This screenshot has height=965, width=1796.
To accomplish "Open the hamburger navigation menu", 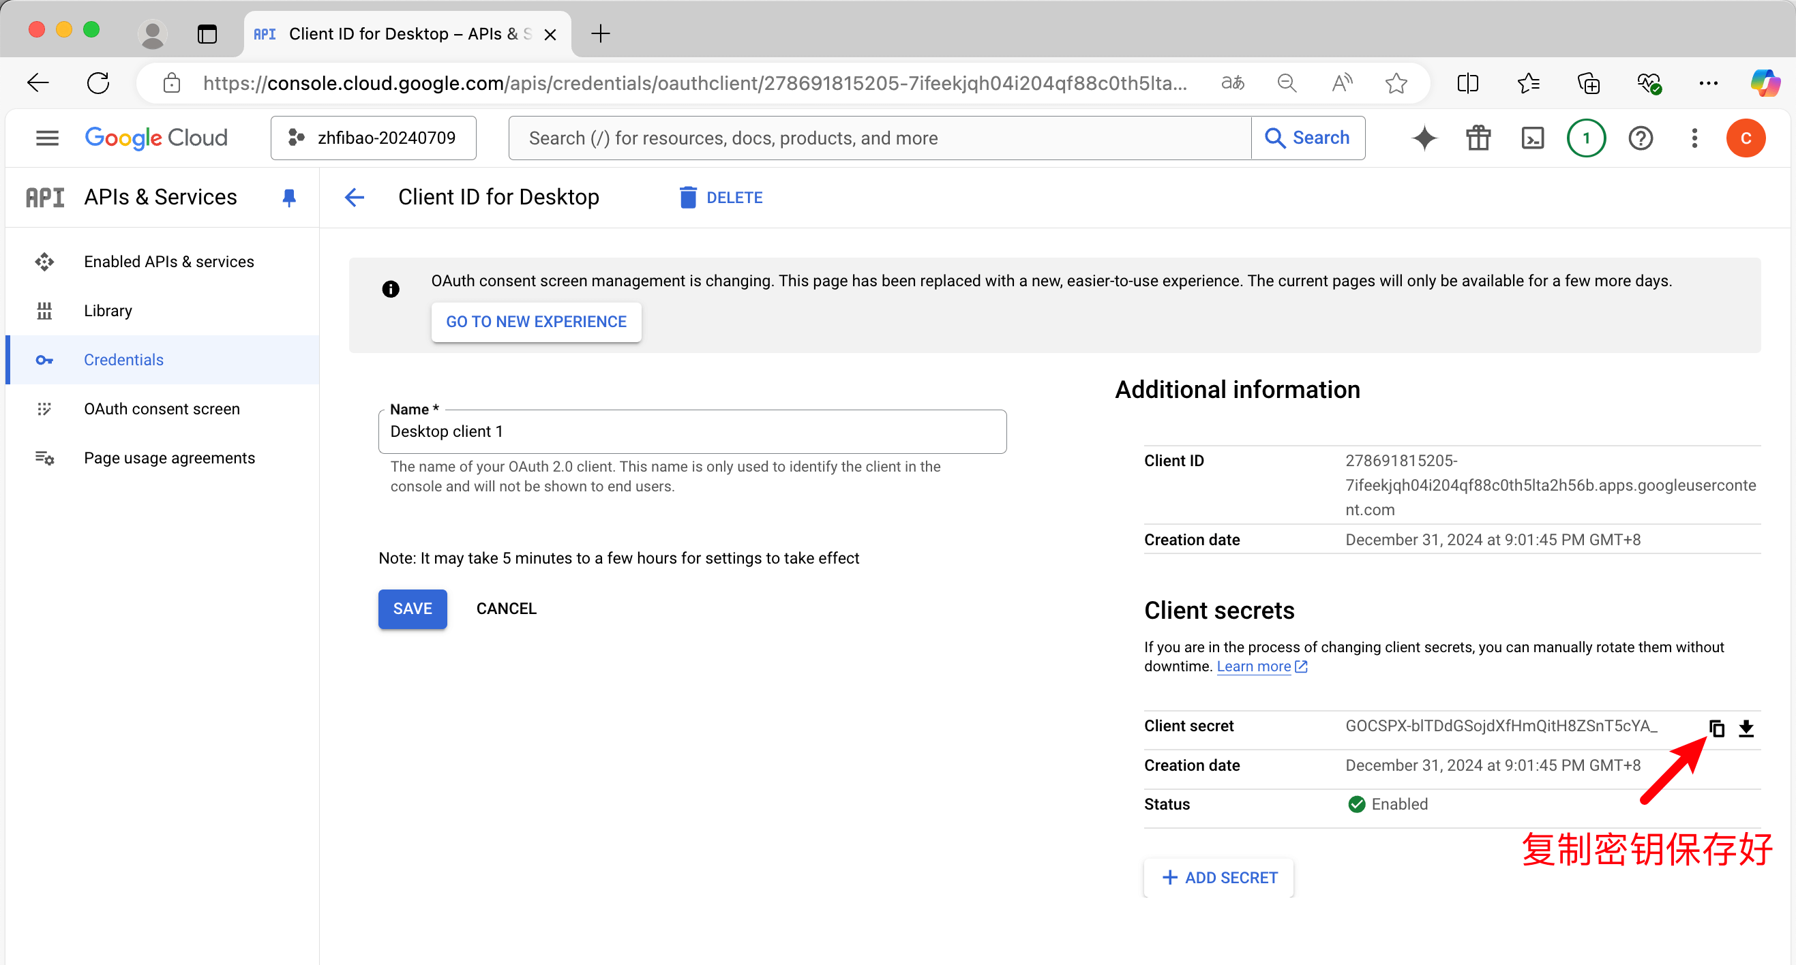I will coord(47,138).
